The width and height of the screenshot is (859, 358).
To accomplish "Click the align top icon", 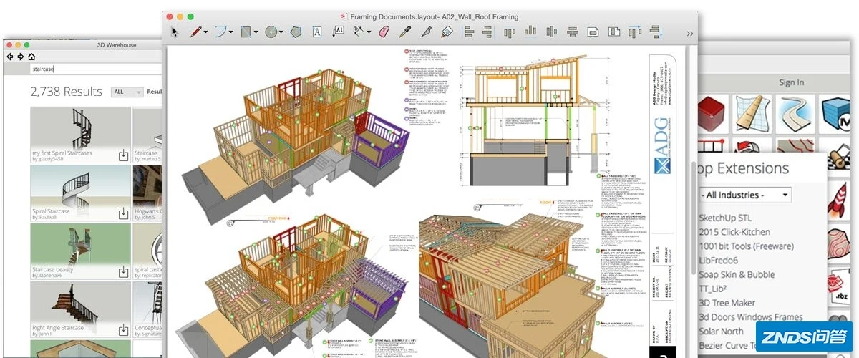I will [x=510, y=32].
